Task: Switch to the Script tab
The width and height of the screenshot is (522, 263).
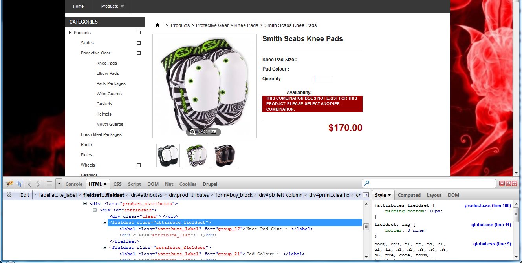Action: [134, 184]
